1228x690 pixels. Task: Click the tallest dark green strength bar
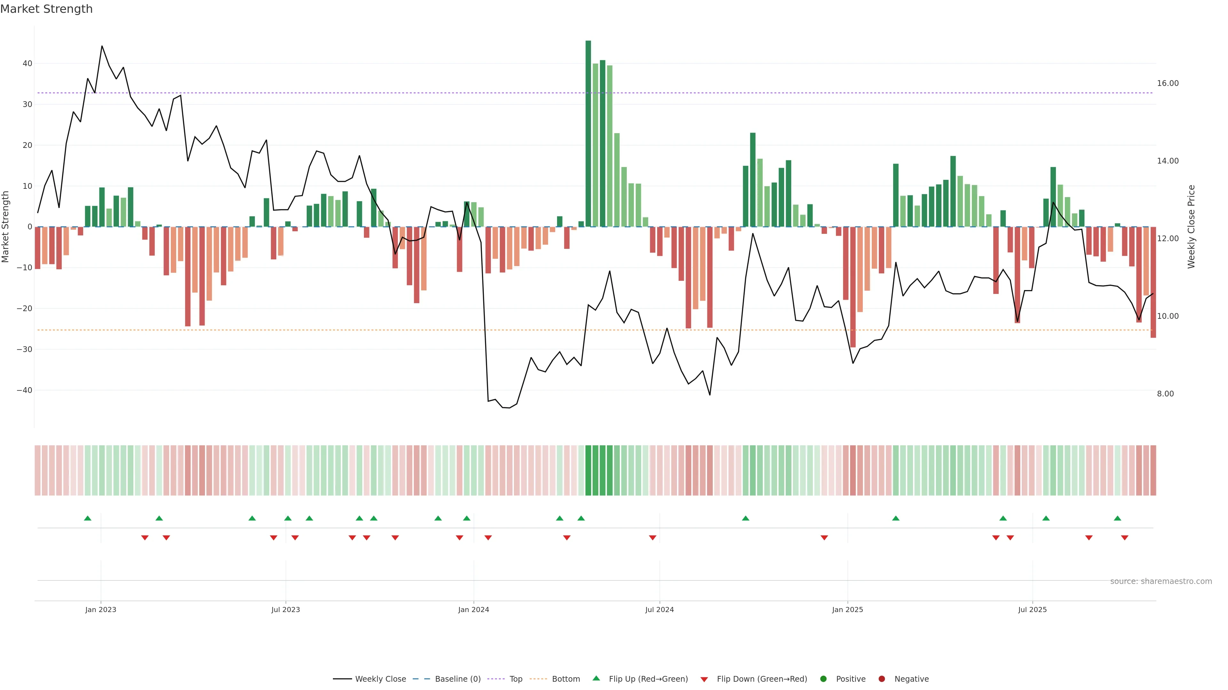tap(588, 133)
